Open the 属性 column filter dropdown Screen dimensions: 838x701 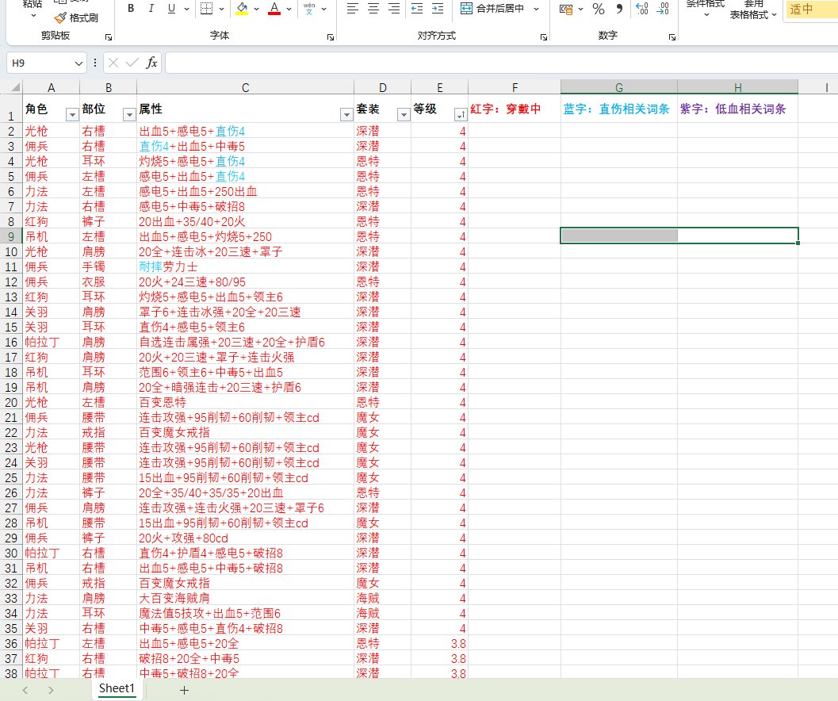(346, 115)
